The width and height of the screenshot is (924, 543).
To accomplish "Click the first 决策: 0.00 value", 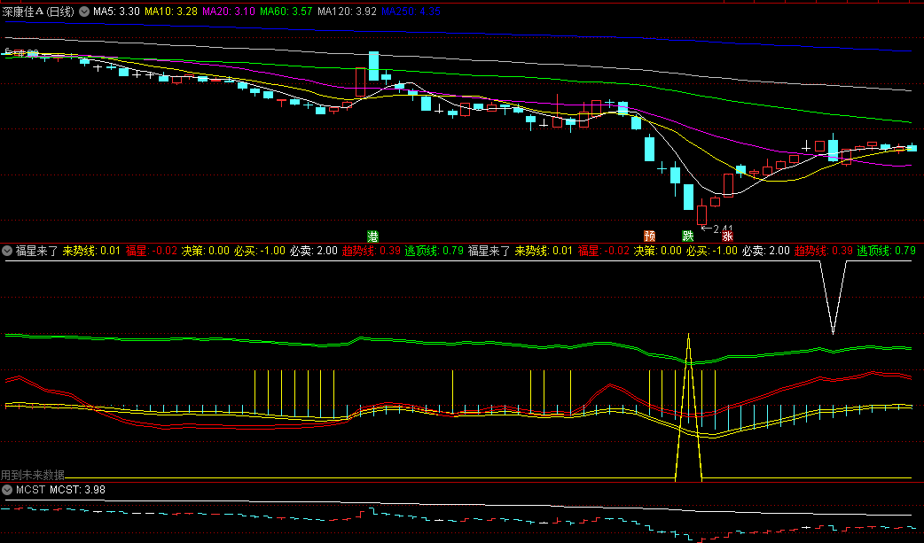I will (x=205, y=251).
